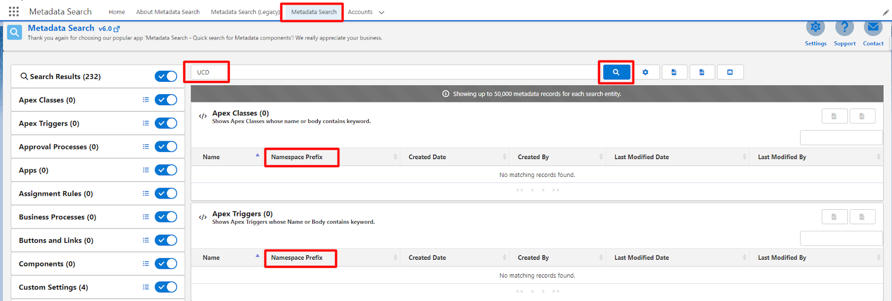Export Apex Classes section as CSV
Image resolution: width=892 pixels, height=301 pixels.
[862, 116]
